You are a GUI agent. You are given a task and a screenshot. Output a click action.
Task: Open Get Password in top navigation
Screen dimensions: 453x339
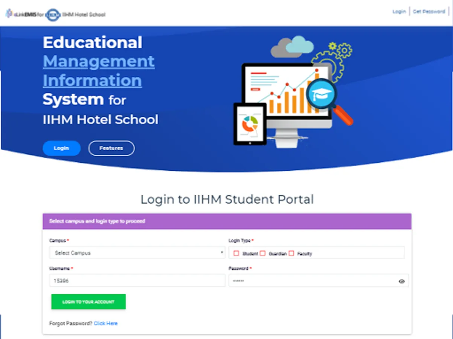click(x=429, y=12)
